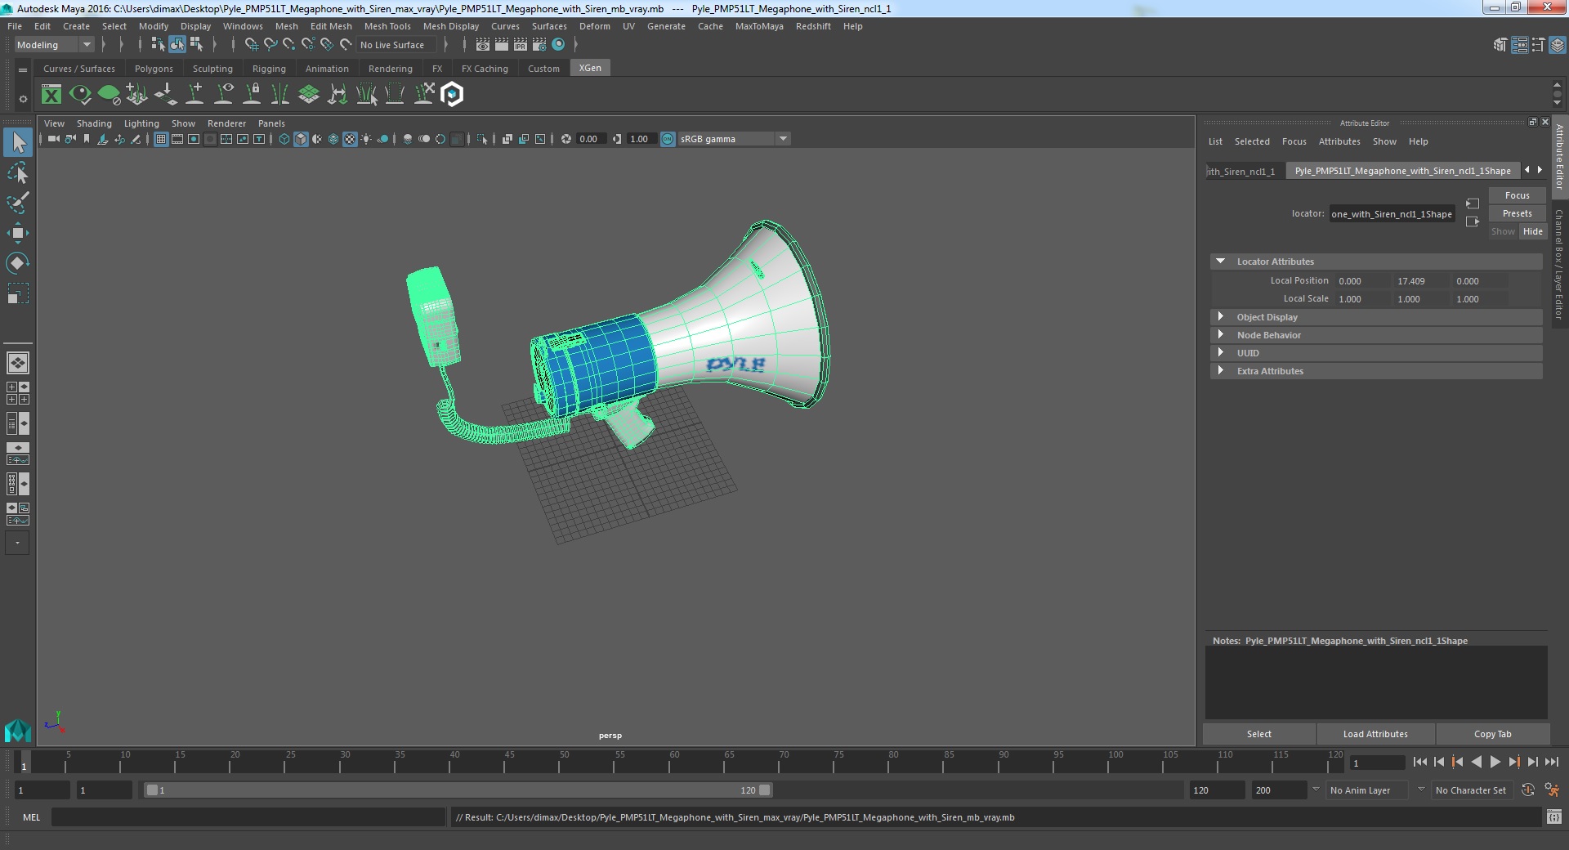Open the Script Editor icon
This screenshot has height=850, width=1569.
pos(1553,816)
